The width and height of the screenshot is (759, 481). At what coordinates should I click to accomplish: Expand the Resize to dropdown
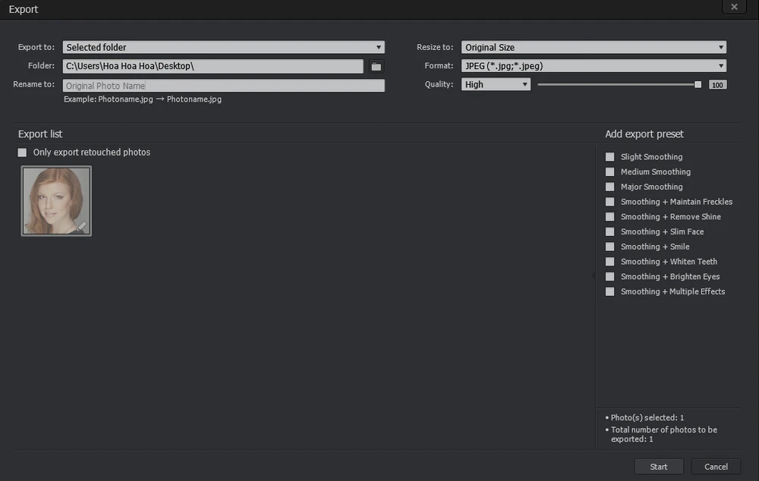tap(594, 48)
